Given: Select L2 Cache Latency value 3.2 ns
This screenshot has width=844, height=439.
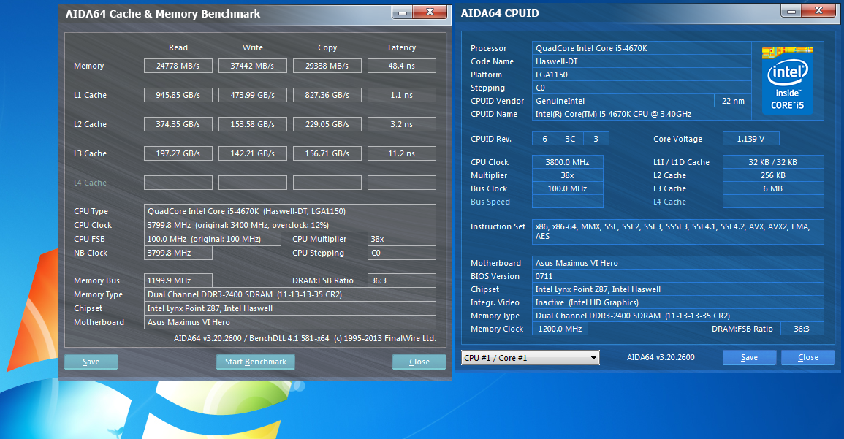Looking at the screenshot, I should click(402, 124).
